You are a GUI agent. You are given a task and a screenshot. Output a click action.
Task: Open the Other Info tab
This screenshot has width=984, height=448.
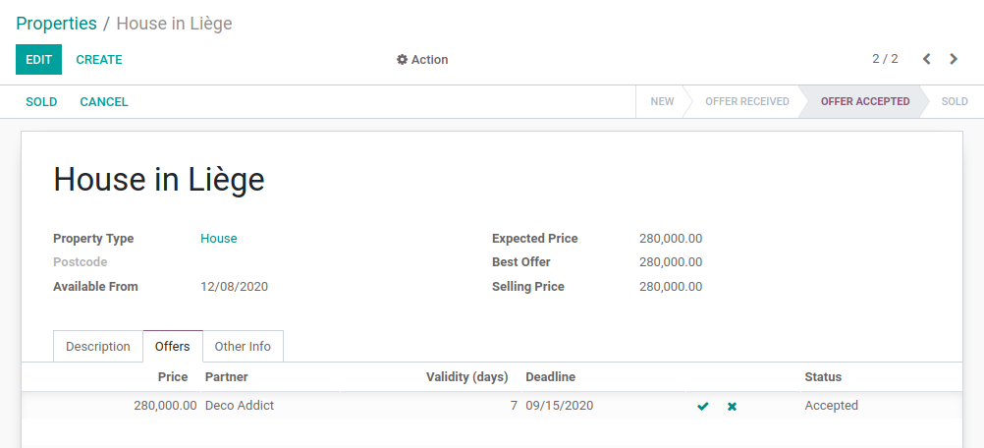(x=243, y=347)
